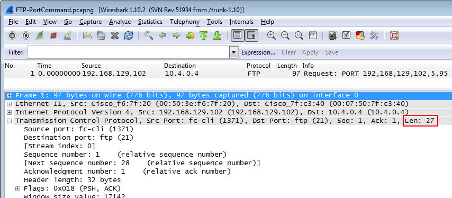Close this capture file X icon

115,36
